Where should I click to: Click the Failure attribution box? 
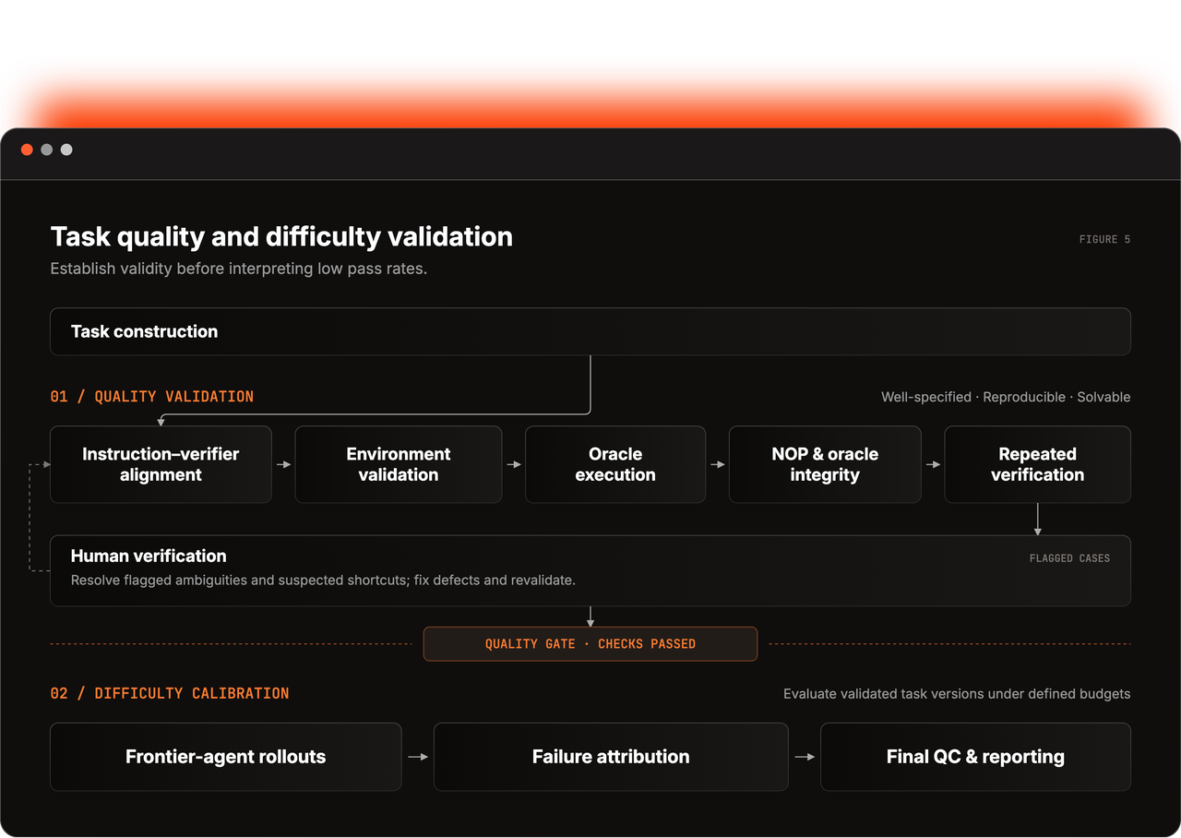[611, 757]
